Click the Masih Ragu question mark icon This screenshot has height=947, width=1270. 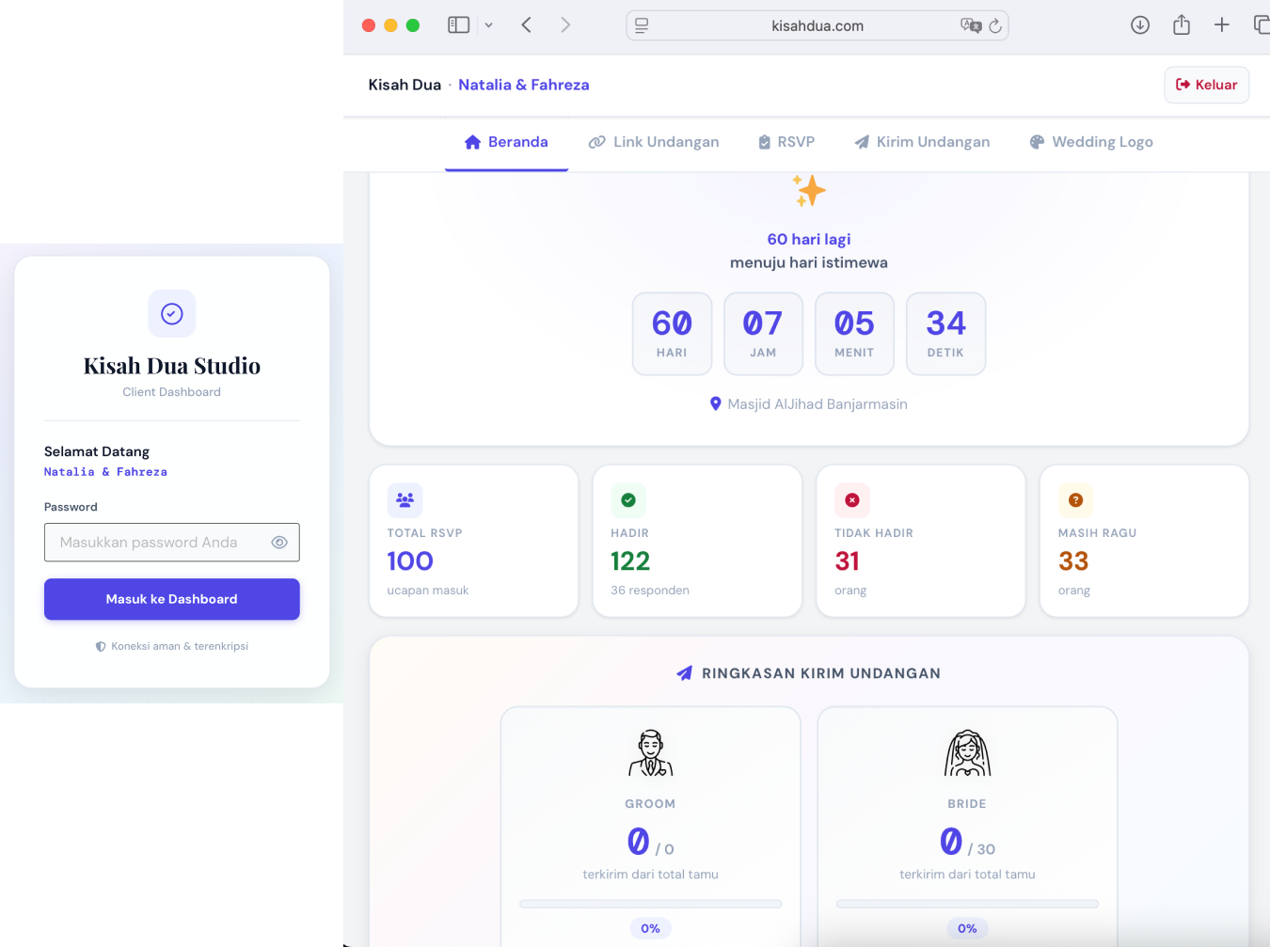(1074, 500)
